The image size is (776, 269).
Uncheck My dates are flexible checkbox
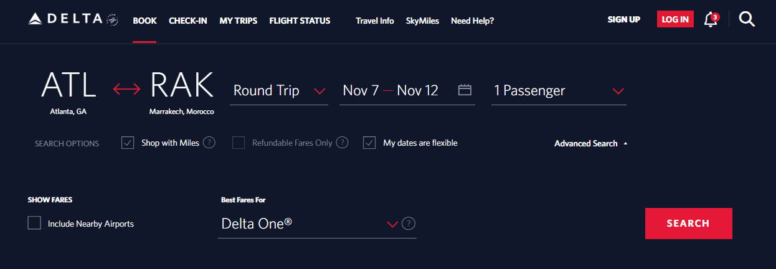pyautogui.click(x=369, y=143)
